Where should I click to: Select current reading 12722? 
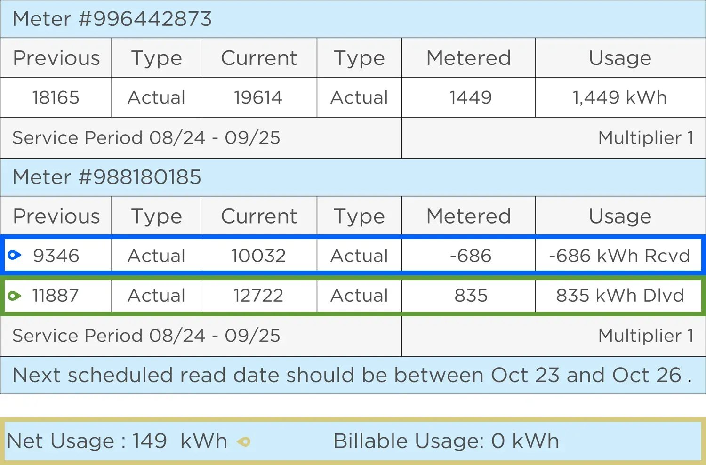(x=258, y=296)
